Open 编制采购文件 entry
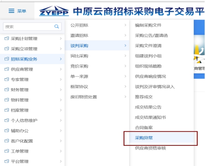 (148, 25)
